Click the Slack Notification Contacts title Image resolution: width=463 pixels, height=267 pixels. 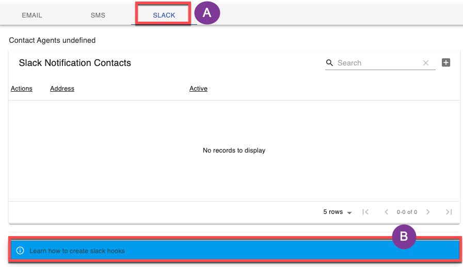tap(75, 63)
